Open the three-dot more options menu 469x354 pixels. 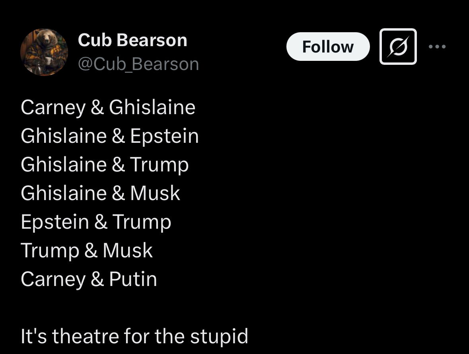[x=437, y=47]
